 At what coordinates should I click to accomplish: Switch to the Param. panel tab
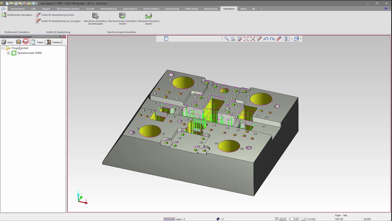click(38, 42)
